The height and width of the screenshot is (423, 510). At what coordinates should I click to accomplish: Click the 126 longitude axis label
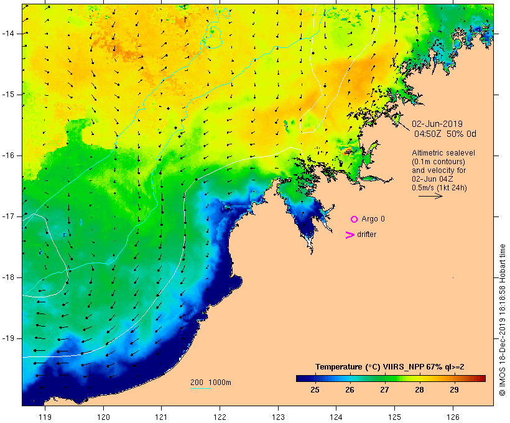453,417
